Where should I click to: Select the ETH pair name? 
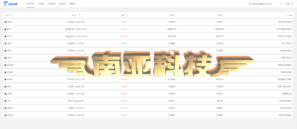(9, 36)
